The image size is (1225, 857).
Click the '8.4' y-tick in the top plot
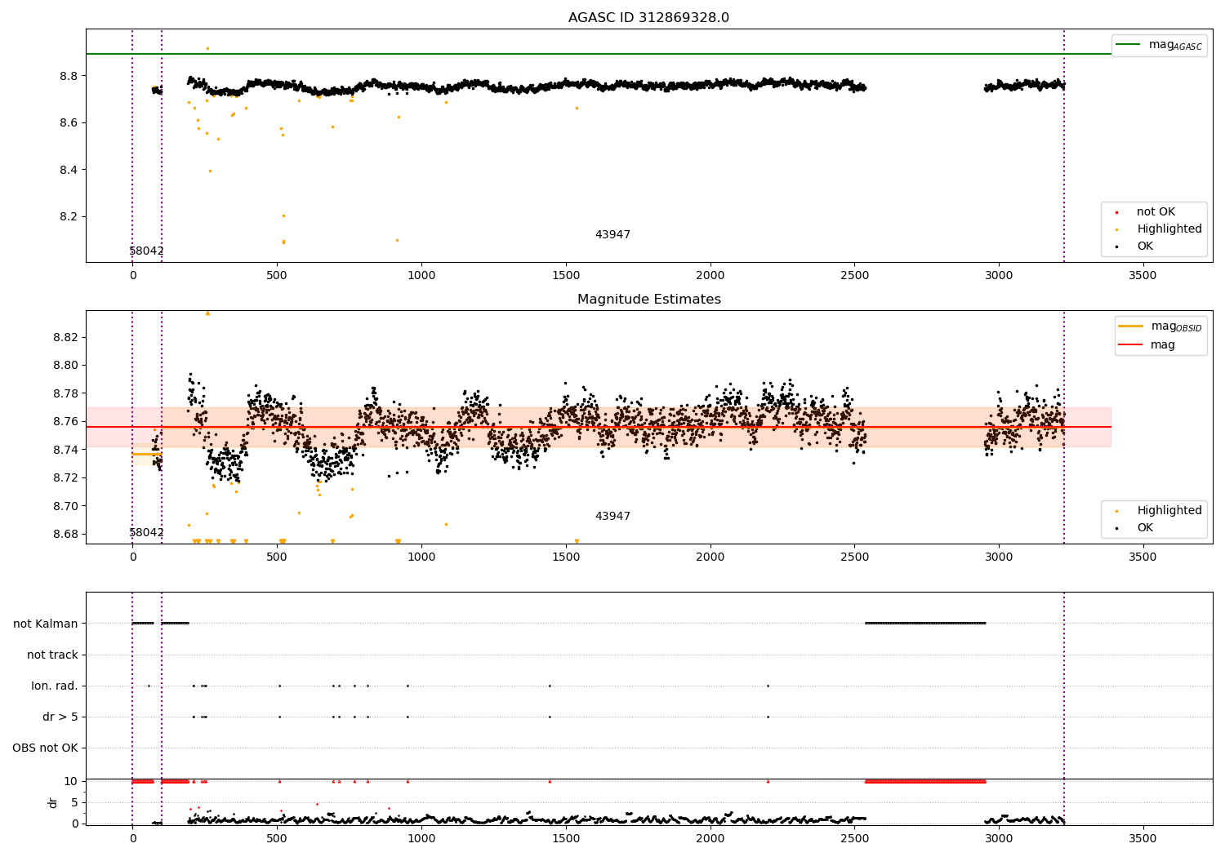coord(68,170)
